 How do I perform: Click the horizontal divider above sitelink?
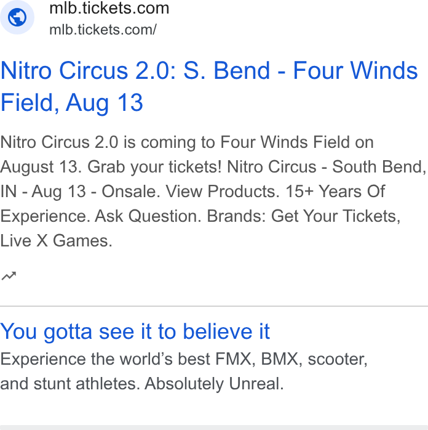214,306
